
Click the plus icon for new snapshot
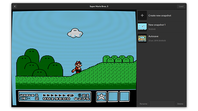coord(142,15)
